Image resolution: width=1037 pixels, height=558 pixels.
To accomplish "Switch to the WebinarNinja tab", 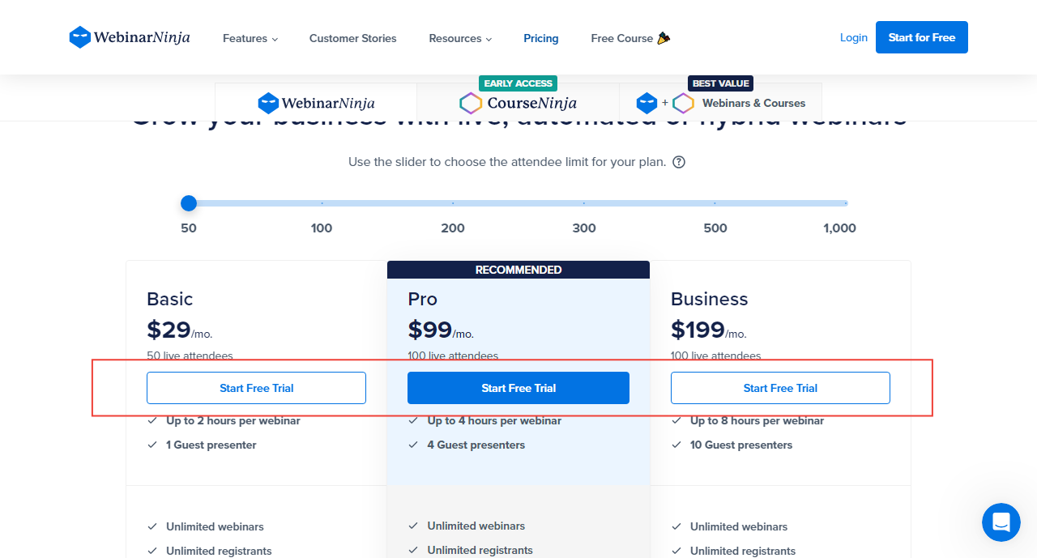I will click(x=315, y=103).
